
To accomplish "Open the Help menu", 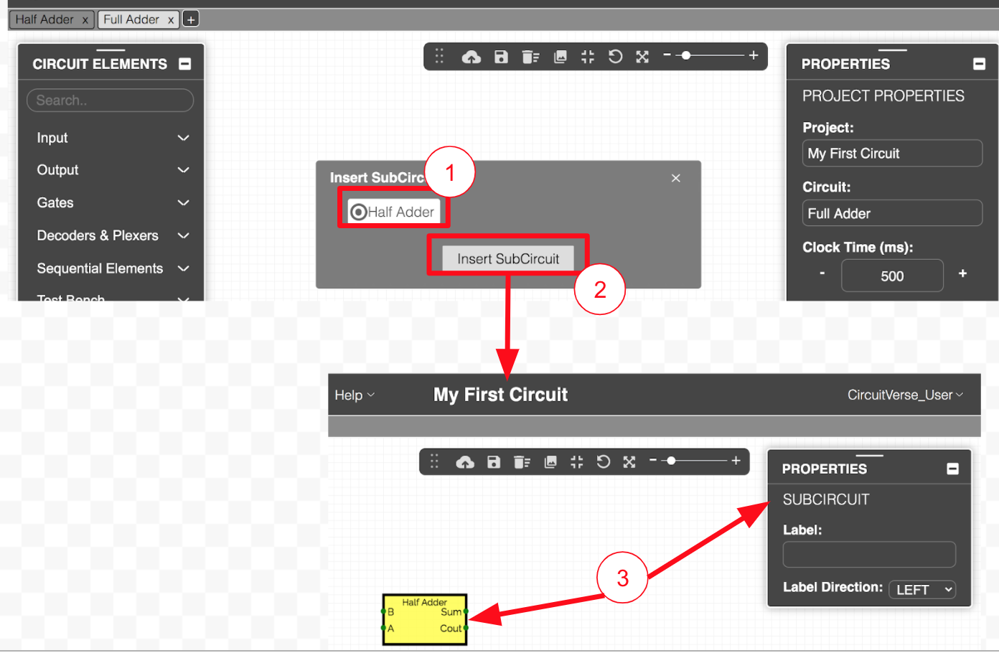I will coord(354,395).
